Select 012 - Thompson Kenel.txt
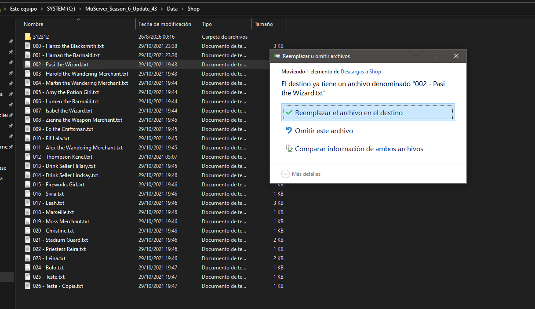The width and height of the screenshot is (535, 309). coord(62,157)
